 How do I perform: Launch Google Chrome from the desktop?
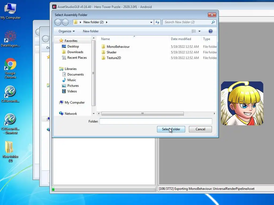[10, 68]
